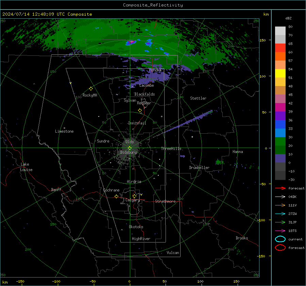Viewport: 306px width, 286px height.
Task: Pick the red 65 dBZ color swatch
Action: 280,48
